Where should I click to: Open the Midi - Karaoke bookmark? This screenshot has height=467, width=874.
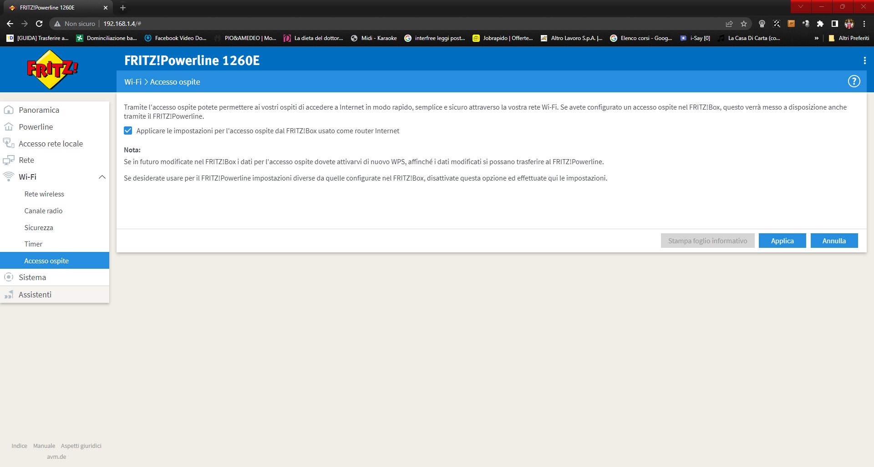click(x=374, y=38)
